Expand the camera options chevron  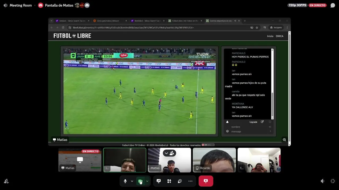[x=147, y=181]
